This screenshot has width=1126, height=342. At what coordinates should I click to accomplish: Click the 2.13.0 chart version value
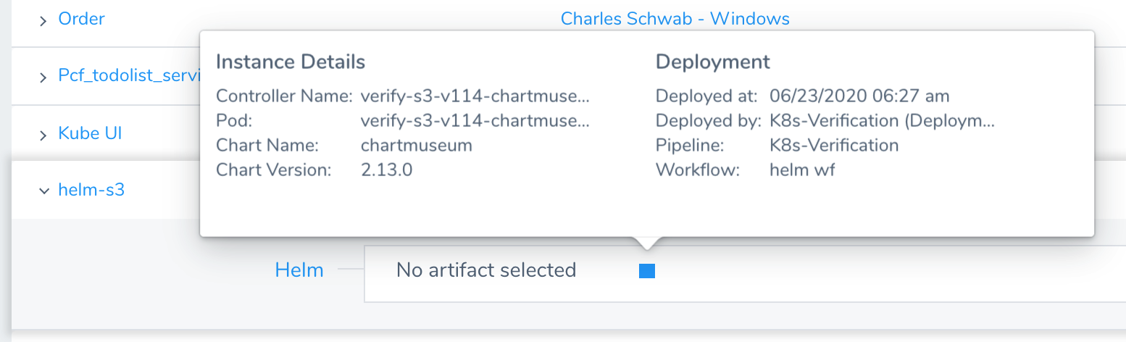pos(387,170)
